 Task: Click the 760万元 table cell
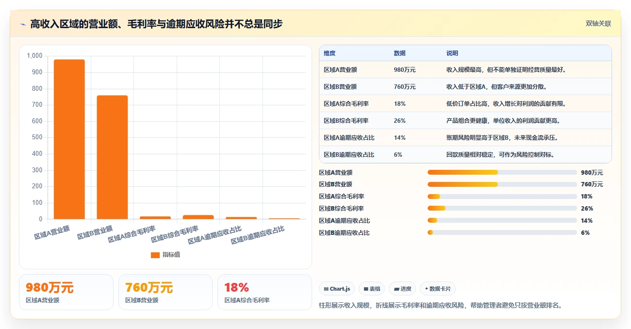pos(405,87)
